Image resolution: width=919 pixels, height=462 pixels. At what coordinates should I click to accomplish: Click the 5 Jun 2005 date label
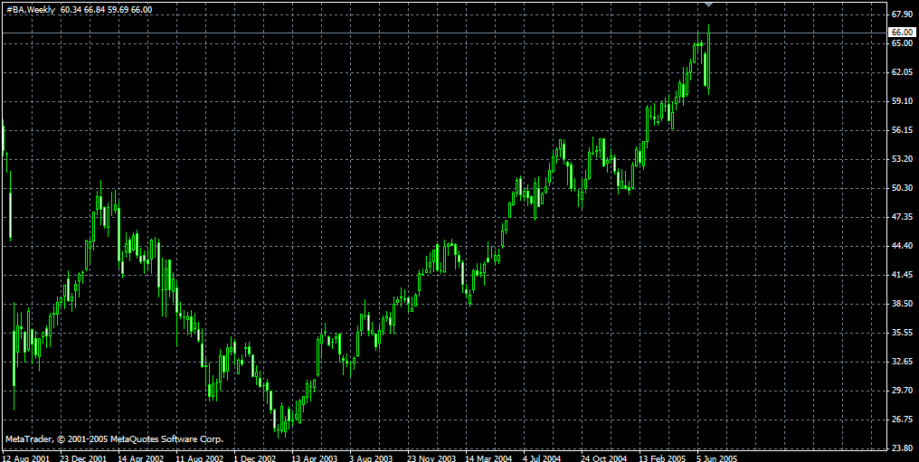tap(718, 457)
